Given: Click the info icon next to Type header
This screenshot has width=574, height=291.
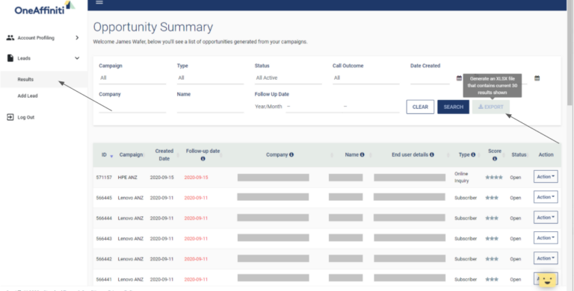Looking at the screenshot, I should click(473, 154).
